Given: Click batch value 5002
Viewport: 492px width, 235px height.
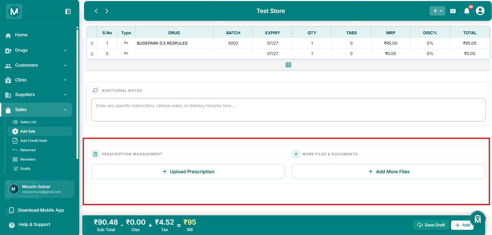Looking at the screenshot, I should [233, 43].
